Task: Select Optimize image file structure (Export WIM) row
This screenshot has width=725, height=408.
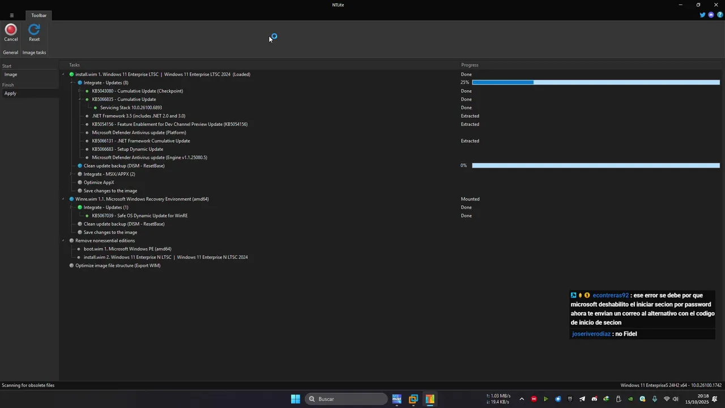Action: coord(118,265)
